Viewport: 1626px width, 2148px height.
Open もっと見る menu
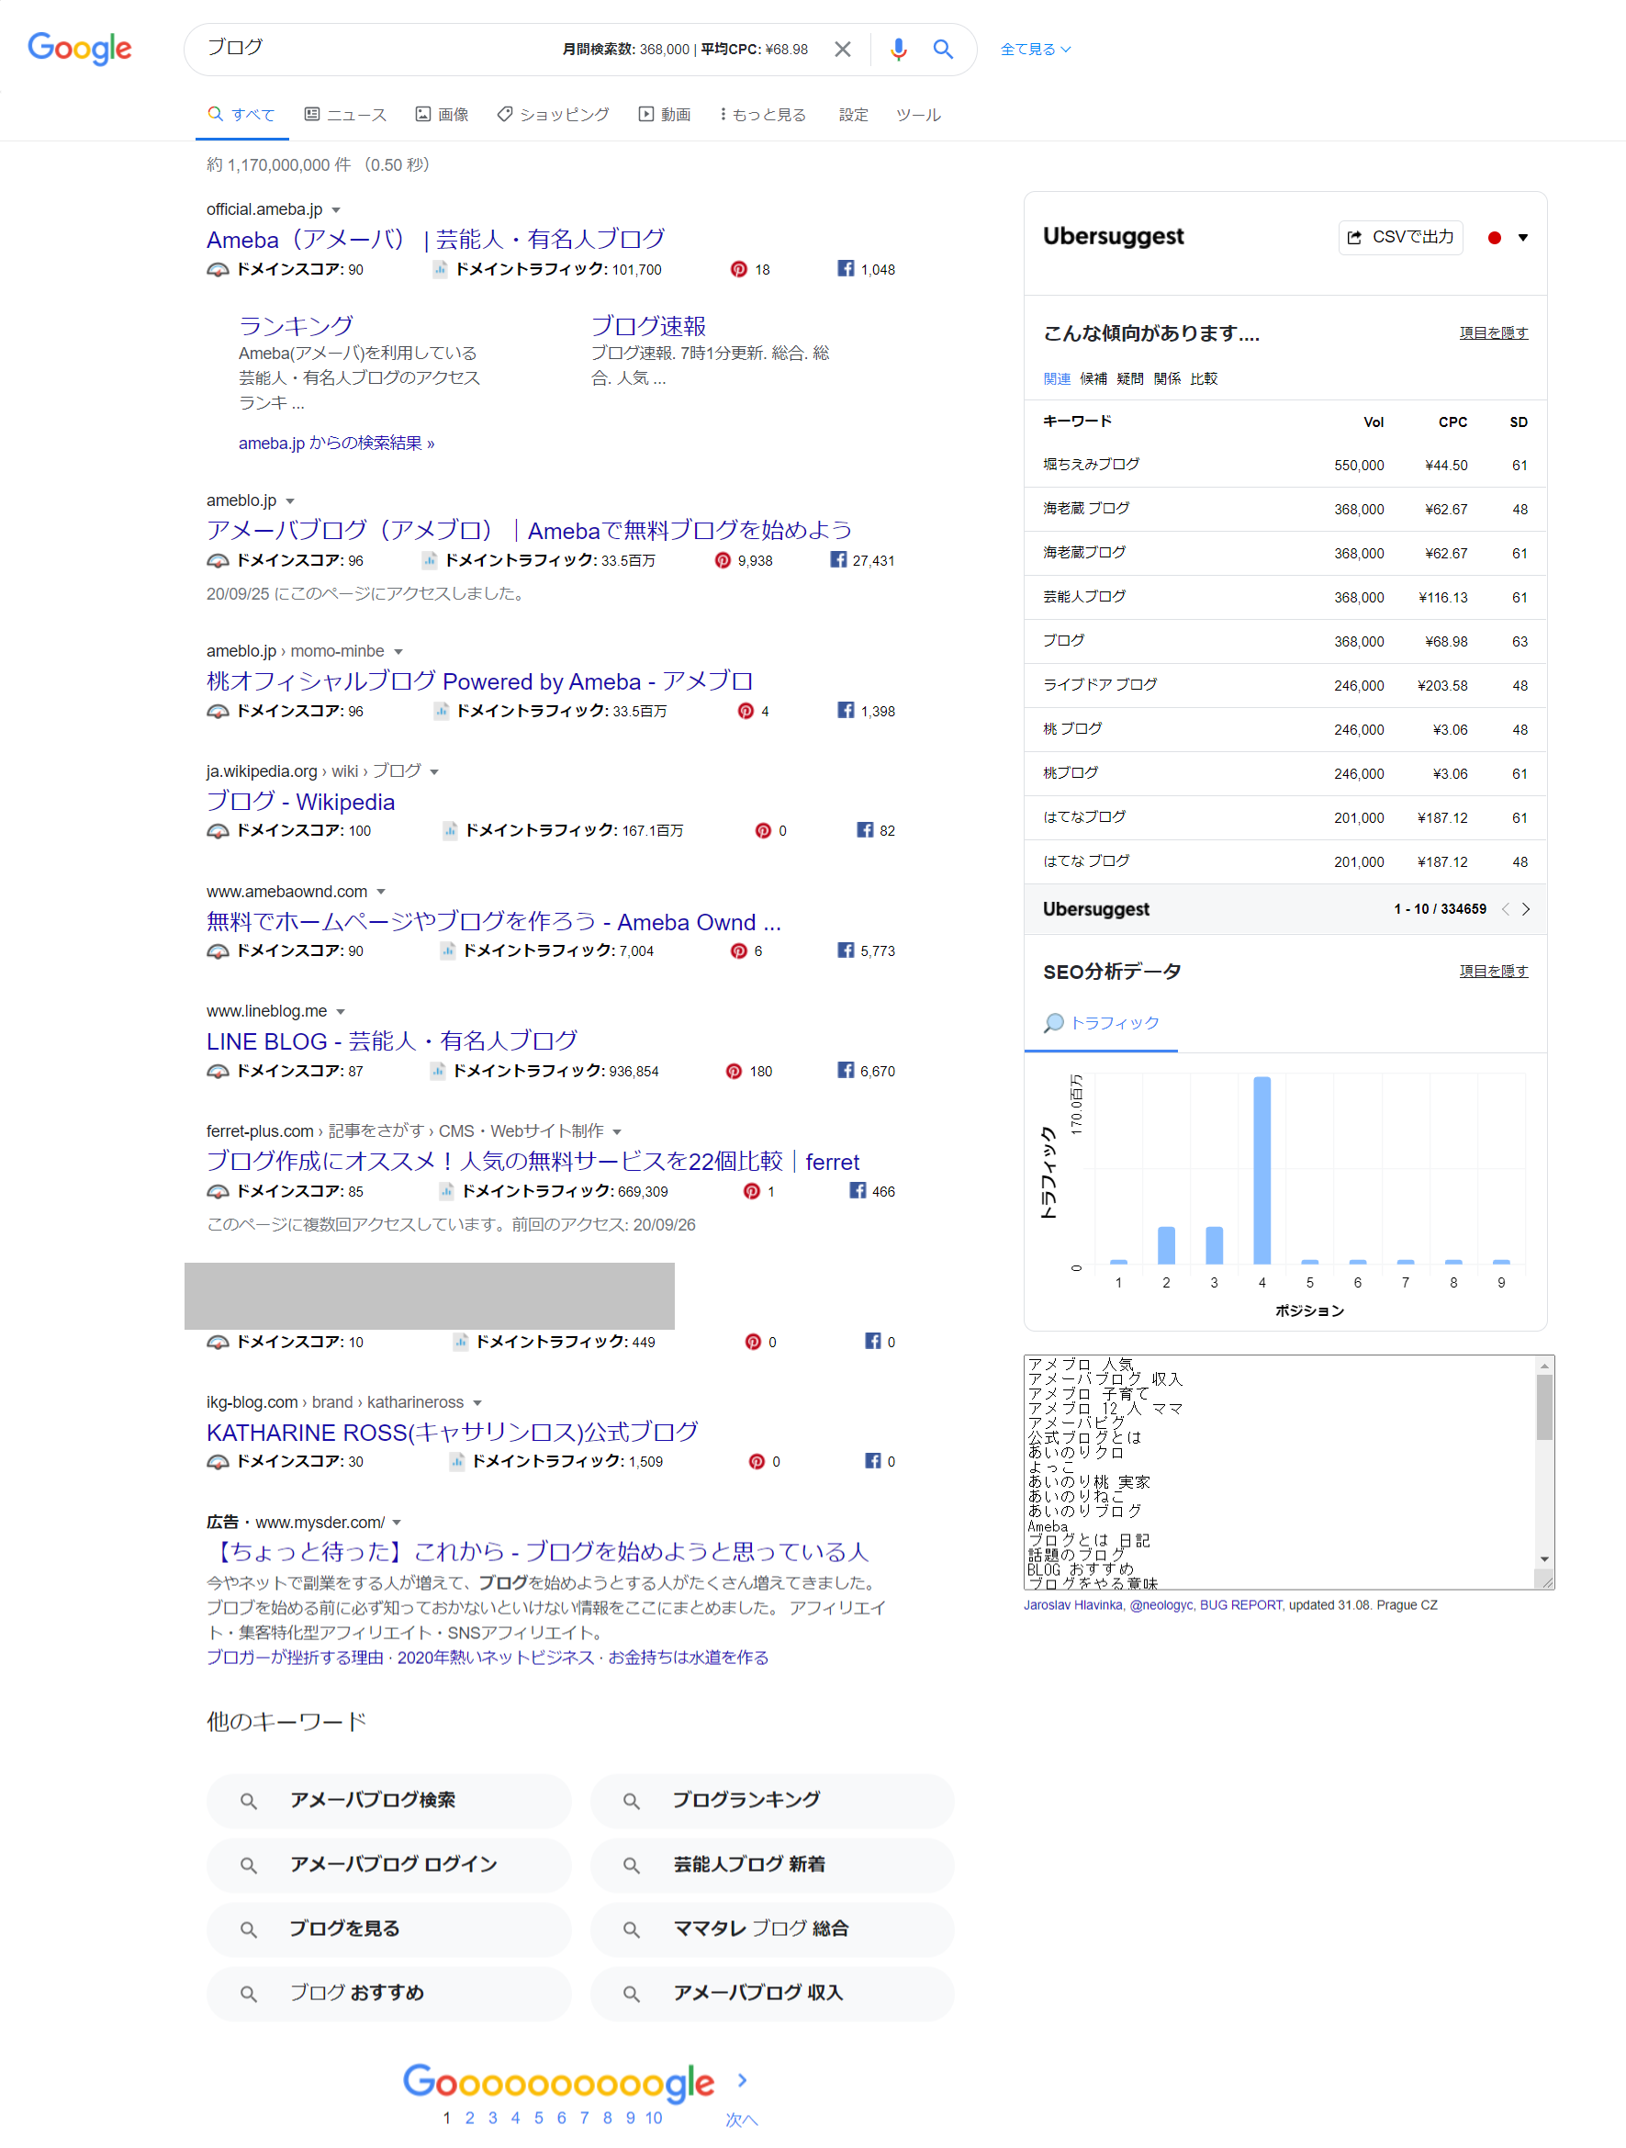click(x=763, y=115)
